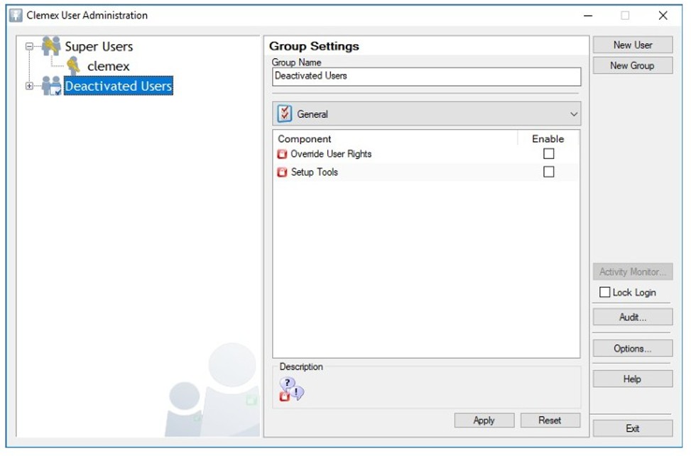Image resolution: width=691 pixels, height=456 pixels.
Task: Apply the group settings
Action: tap(484, 420)
